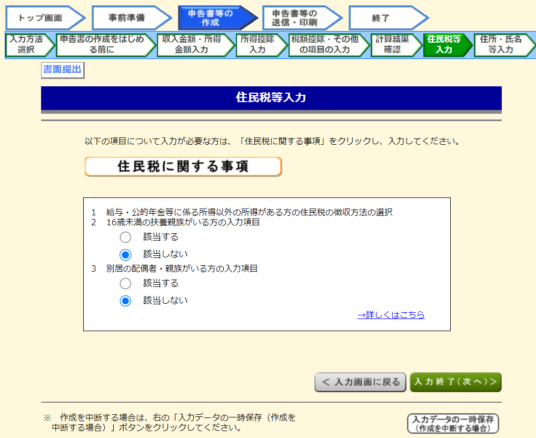This screenshot has width=536, height=438.
Task: Click the 住民税に関する事項 button
Action: click(183, 167)
